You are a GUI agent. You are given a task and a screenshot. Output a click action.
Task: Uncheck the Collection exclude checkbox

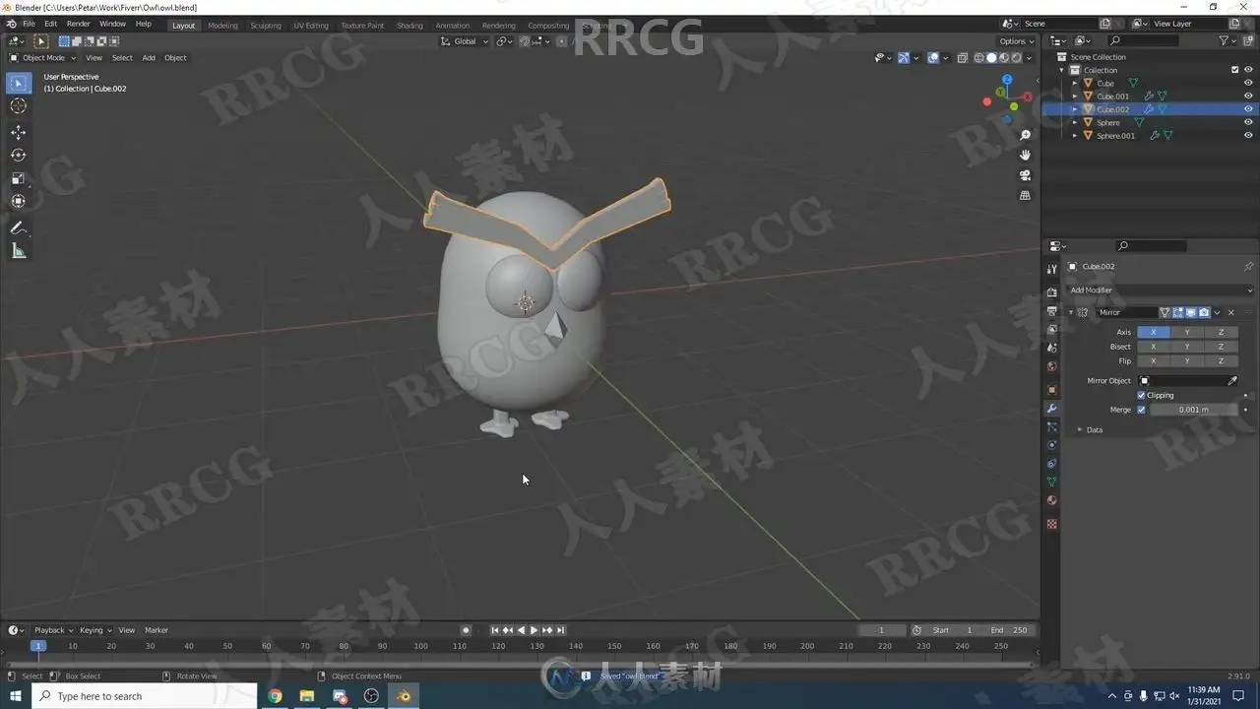pos(1235,70)
